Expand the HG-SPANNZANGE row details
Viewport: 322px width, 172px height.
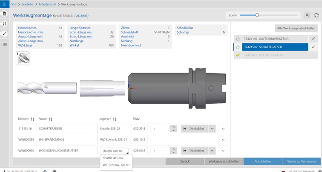(x=223, y=140)
